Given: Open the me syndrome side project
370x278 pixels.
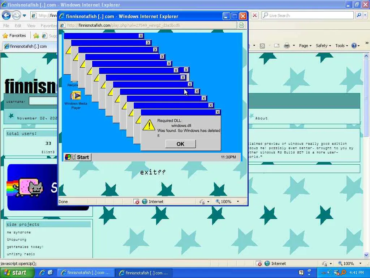Looking at the screenshot, I should (19, 232).
